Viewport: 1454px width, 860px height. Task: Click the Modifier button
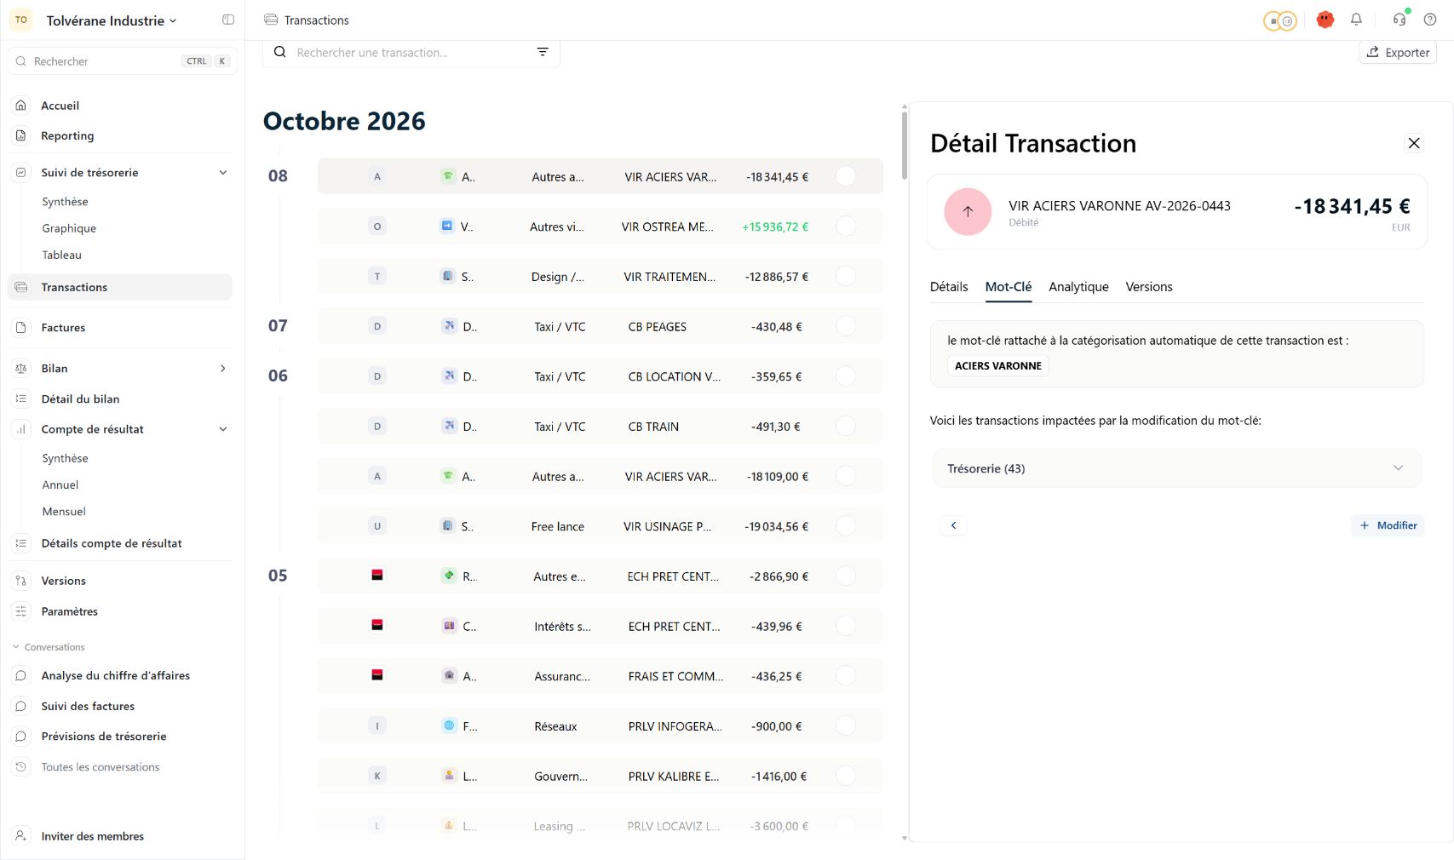1388,525
